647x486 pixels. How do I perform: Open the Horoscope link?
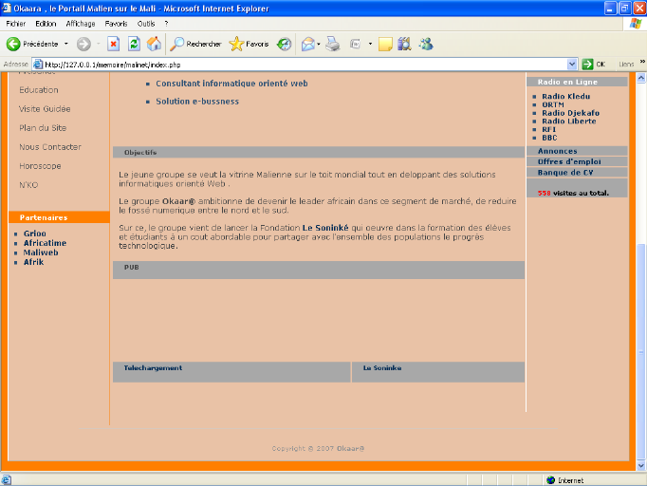coord(40,166)
